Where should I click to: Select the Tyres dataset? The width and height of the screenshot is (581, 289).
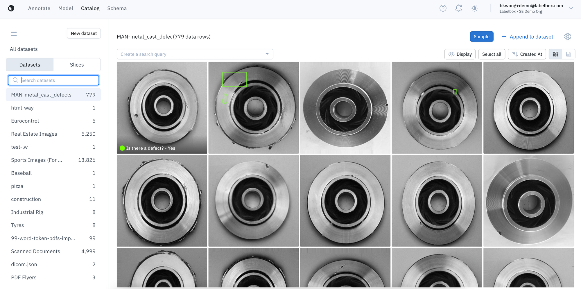tap(53, 225)
